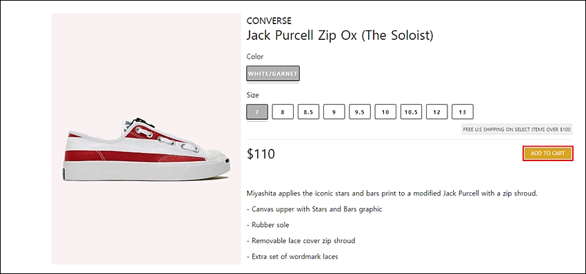Image resolution: width=586 pixels, height=274 pixels.
Task: Click the free U.S. shipping notice
Action: (x=517, y=129)
